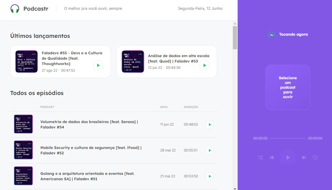The image size is (332, 190).
Task: Toggle shuffle playback mode
Action: tap(260, 157)
